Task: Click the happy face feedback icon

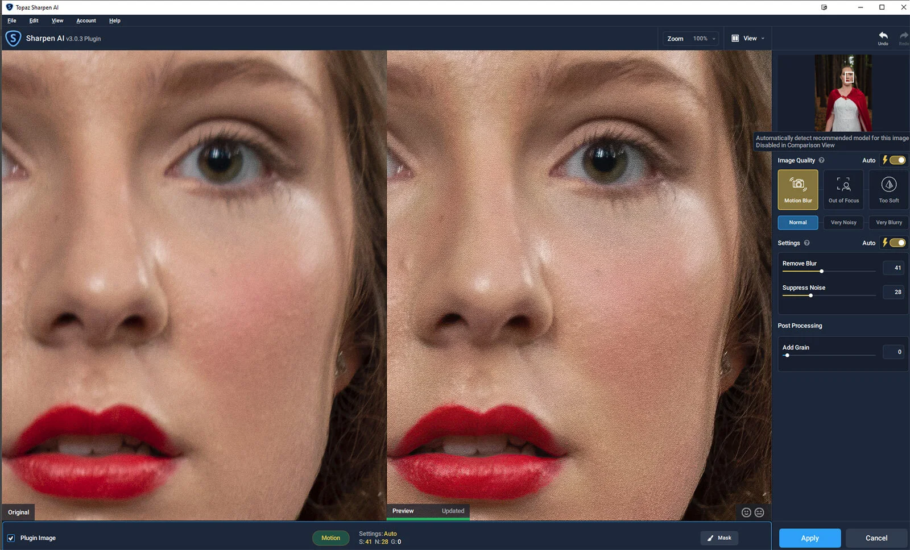Action: coord(746,512)
